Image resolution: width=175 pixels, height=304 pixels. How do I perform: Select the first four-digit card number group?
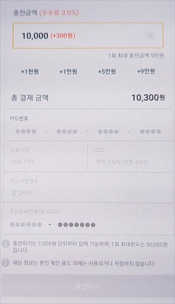tap(26, 132)
